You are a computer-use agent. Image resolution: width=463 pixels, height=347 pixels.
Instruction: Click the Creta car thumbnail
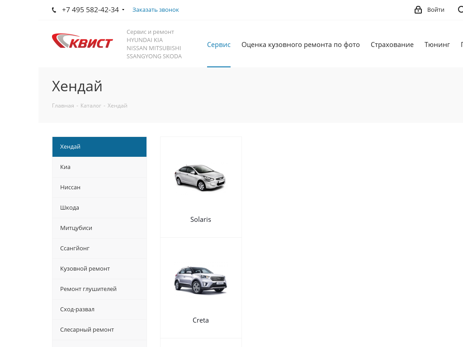(200, 280)
